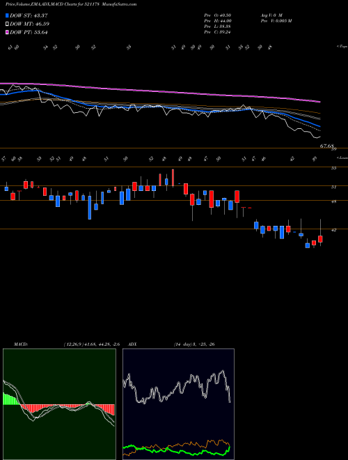
Task: Click the MACD (12,26,9) parameter values
Action: tap(91, 344)
